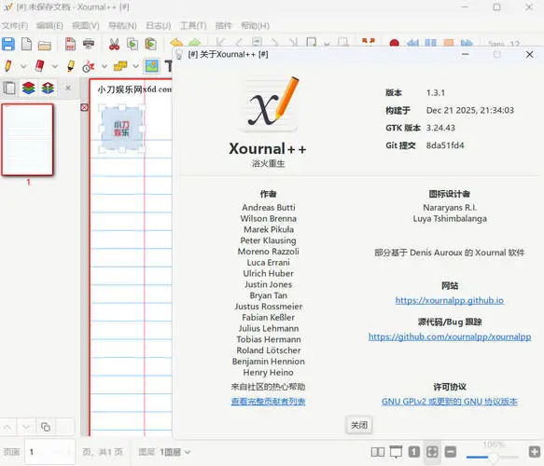This screenshot has width=544, height=466.
Task: Export as PDF with the PDF icon
Action: point(70,45)
